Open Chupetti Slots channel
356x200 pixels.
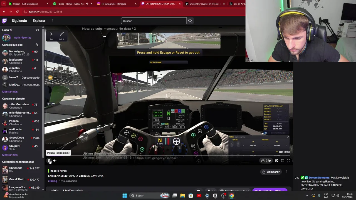pyautogui.click(x=22, y=147)
